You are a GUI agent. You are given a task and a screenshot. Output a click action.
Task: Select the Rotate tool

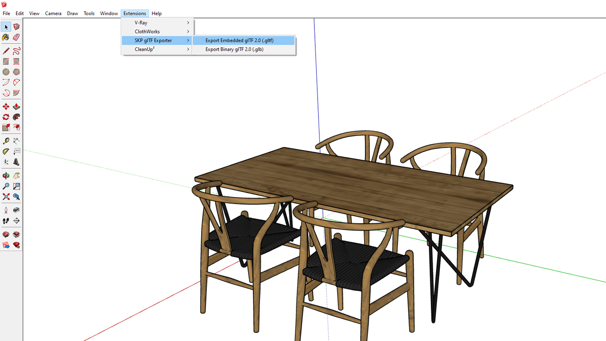click(6, 117)
